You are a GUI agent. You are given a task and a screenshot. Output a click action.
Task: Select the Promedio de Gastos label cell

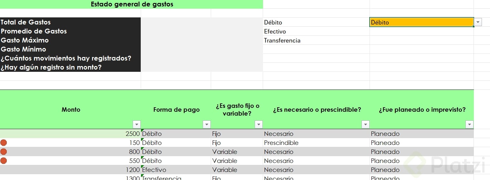[x=70, y=31]
